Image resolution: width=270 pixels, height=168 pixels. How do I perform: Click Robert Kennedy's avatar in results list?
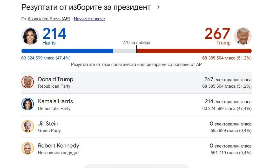(x=28, y=149)
